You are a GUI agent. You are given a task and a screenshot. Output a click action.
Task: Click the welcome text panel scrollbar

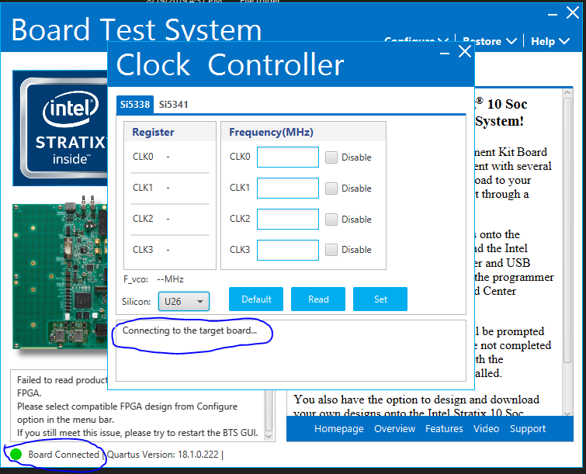coord(567,230)
